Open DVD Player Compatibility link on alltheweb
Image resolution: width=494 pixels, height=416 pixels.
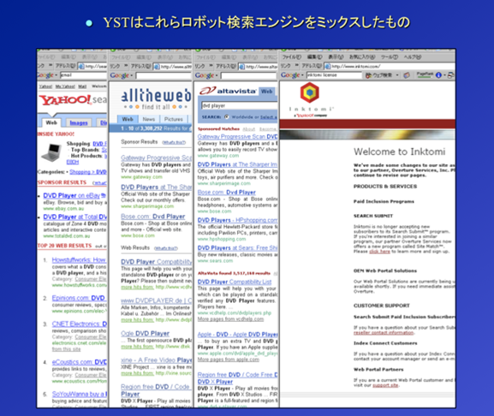157,262
